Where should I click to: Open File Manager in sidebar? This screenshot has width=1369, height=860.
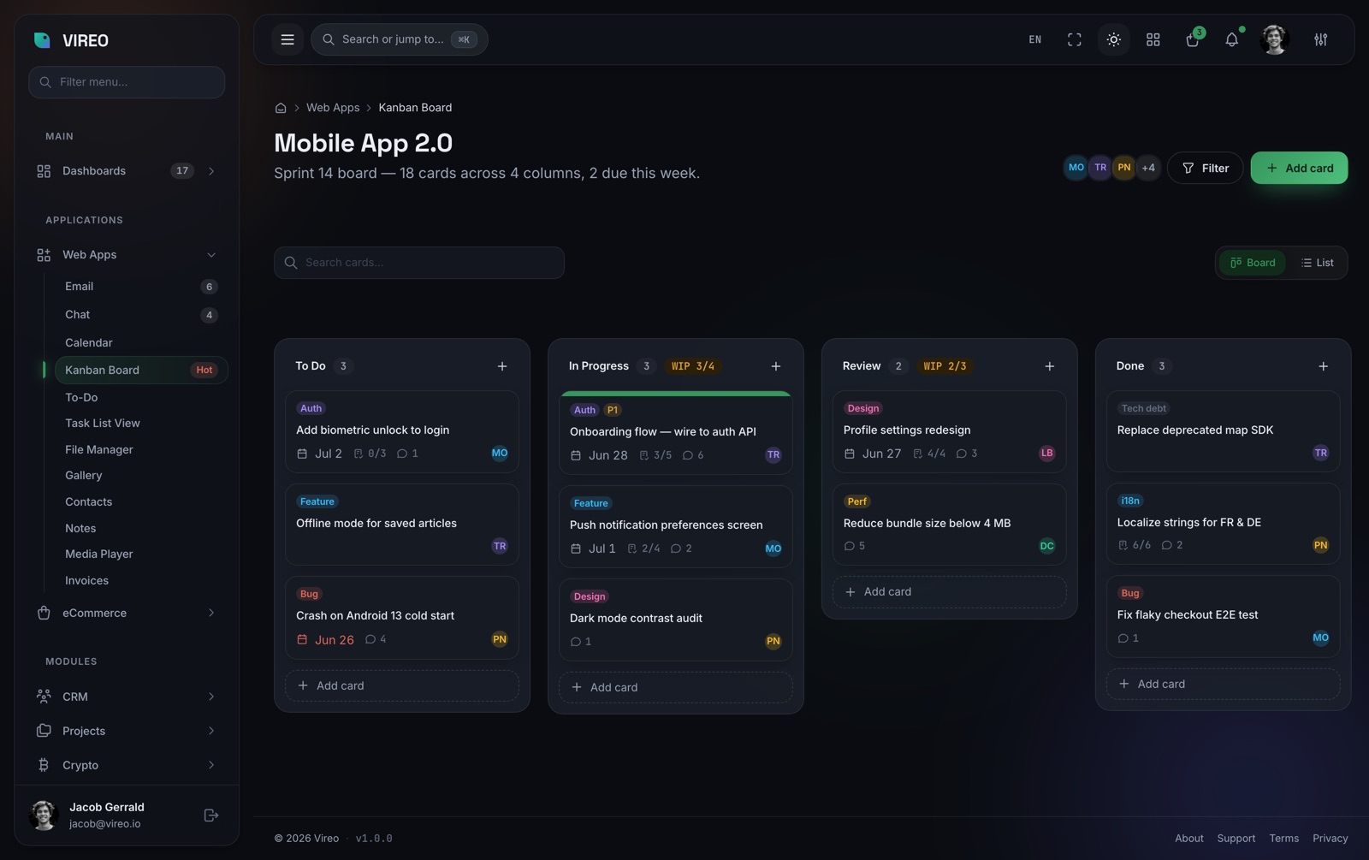[141, 449]
